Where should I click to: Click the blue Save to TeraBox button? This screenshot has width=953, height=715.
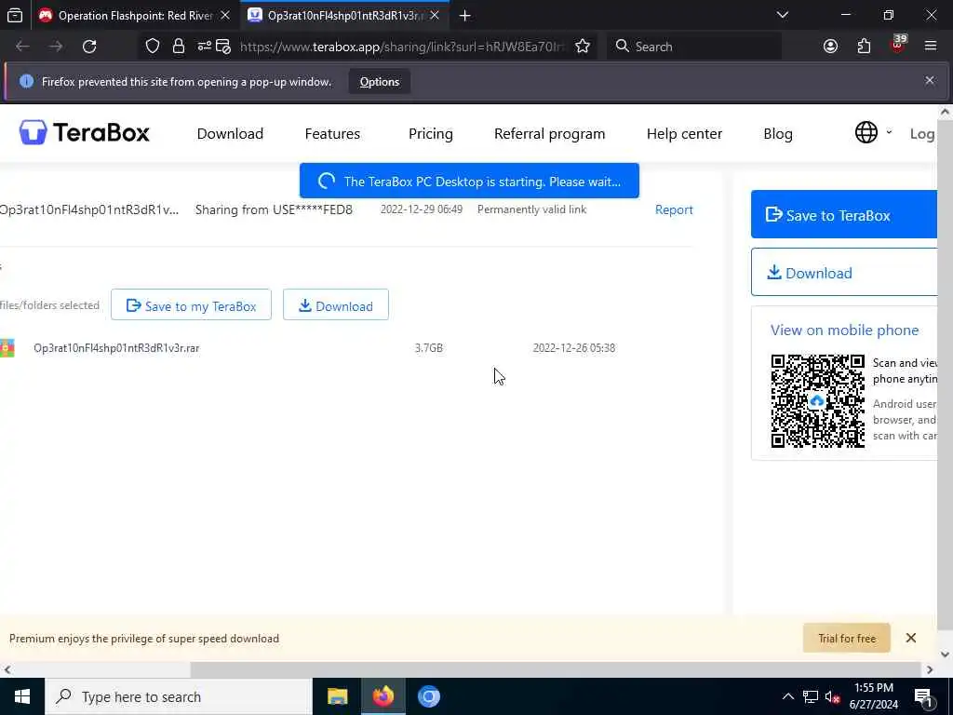pos(843,215)
